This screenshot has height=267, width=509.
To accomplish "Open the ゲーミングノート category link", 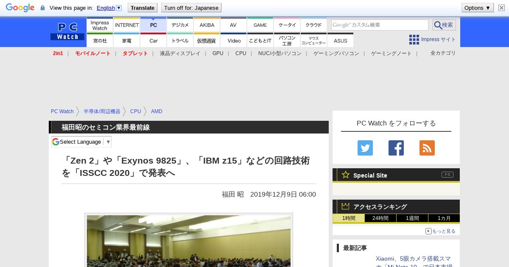I will click(x=391, y=53).
